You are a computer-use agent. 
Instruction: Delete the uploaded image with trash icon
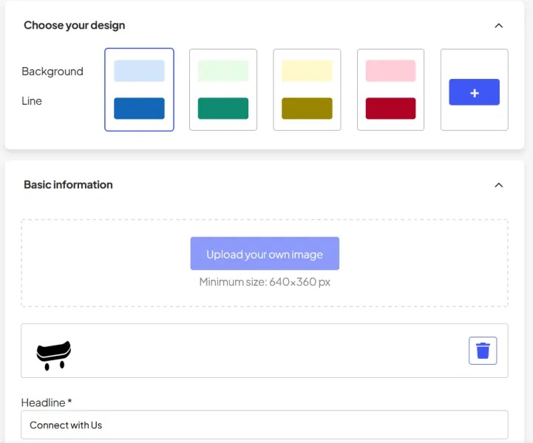(x=483, y=351)
